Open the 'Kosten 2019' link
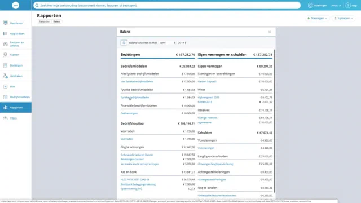Screen dimensions: 361x203 205,102
